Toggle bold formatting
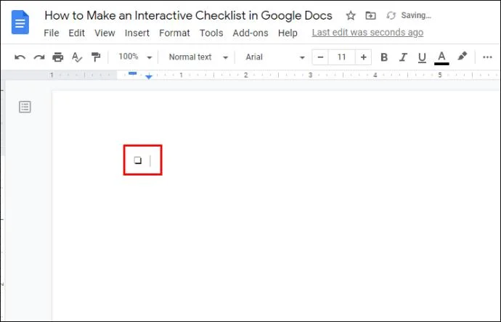Image resolution: width=501 pixels, height=322 pixels. coord(384,57)
